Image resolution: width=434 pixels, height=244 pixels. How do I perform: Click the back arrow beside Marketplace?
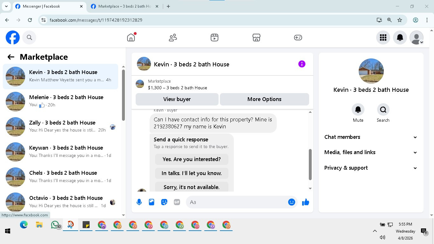11,57
